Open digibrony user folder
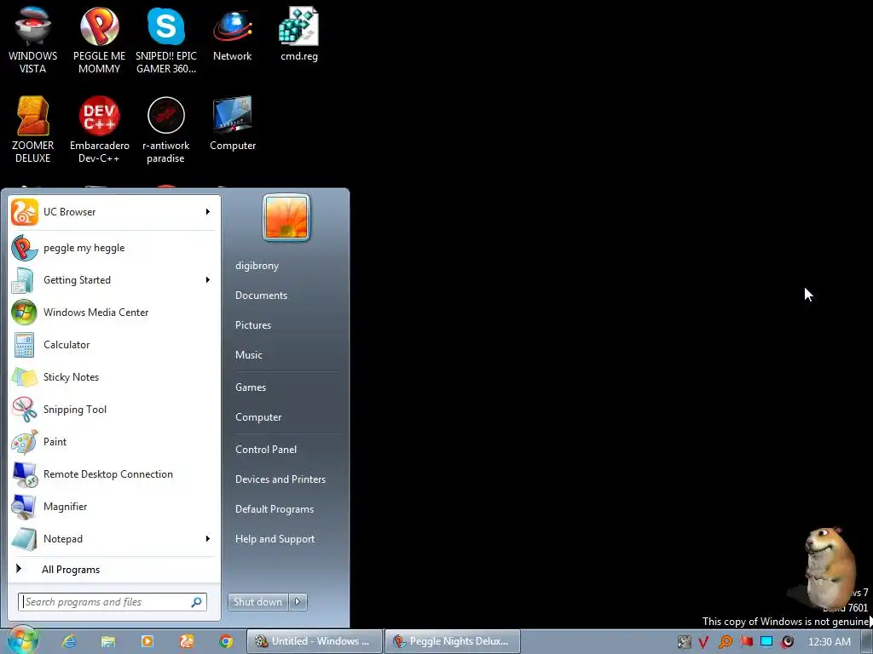This screenshot has height=654, width=873. click(x=257, y=266)
